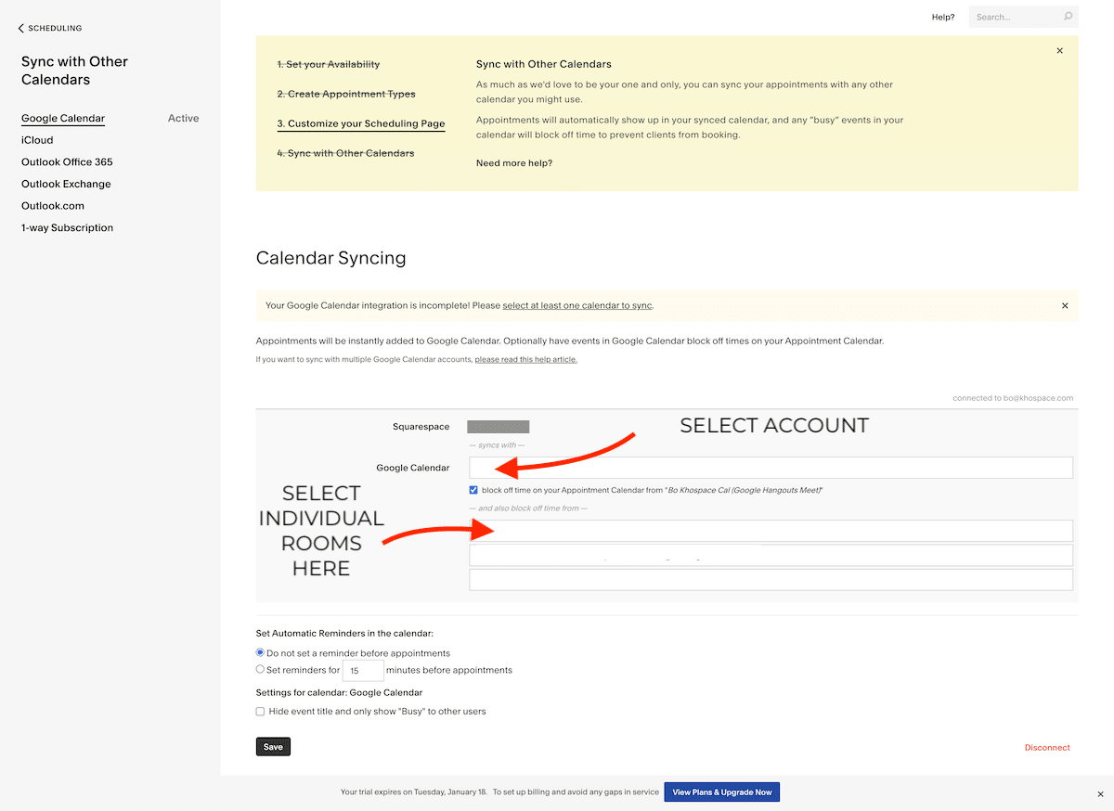Open second 'also block off' dropdown
Screen dimensions: 1114x811
(771, 555)
